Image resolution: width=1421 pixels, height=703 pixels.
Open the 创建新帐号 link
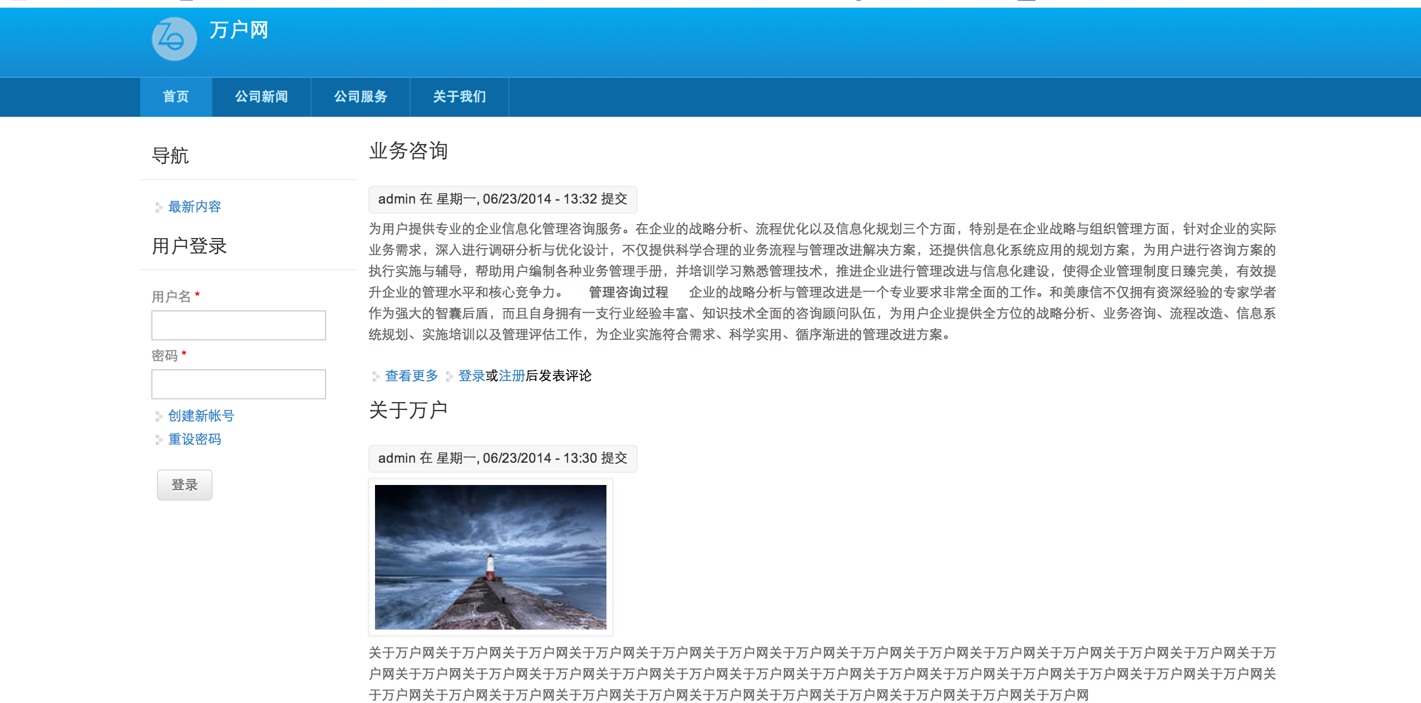point(201,416)
